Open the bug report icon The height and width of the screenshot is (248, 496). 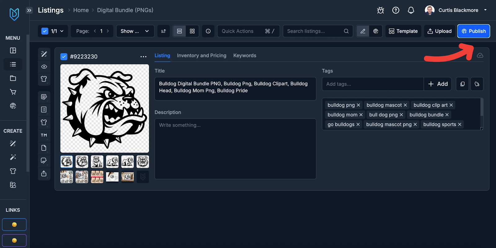pos(381,10)
